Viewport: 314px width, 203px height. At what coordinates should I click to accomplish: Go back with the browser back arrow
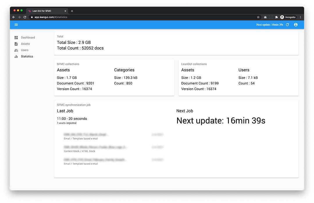[x=14, y=17]
